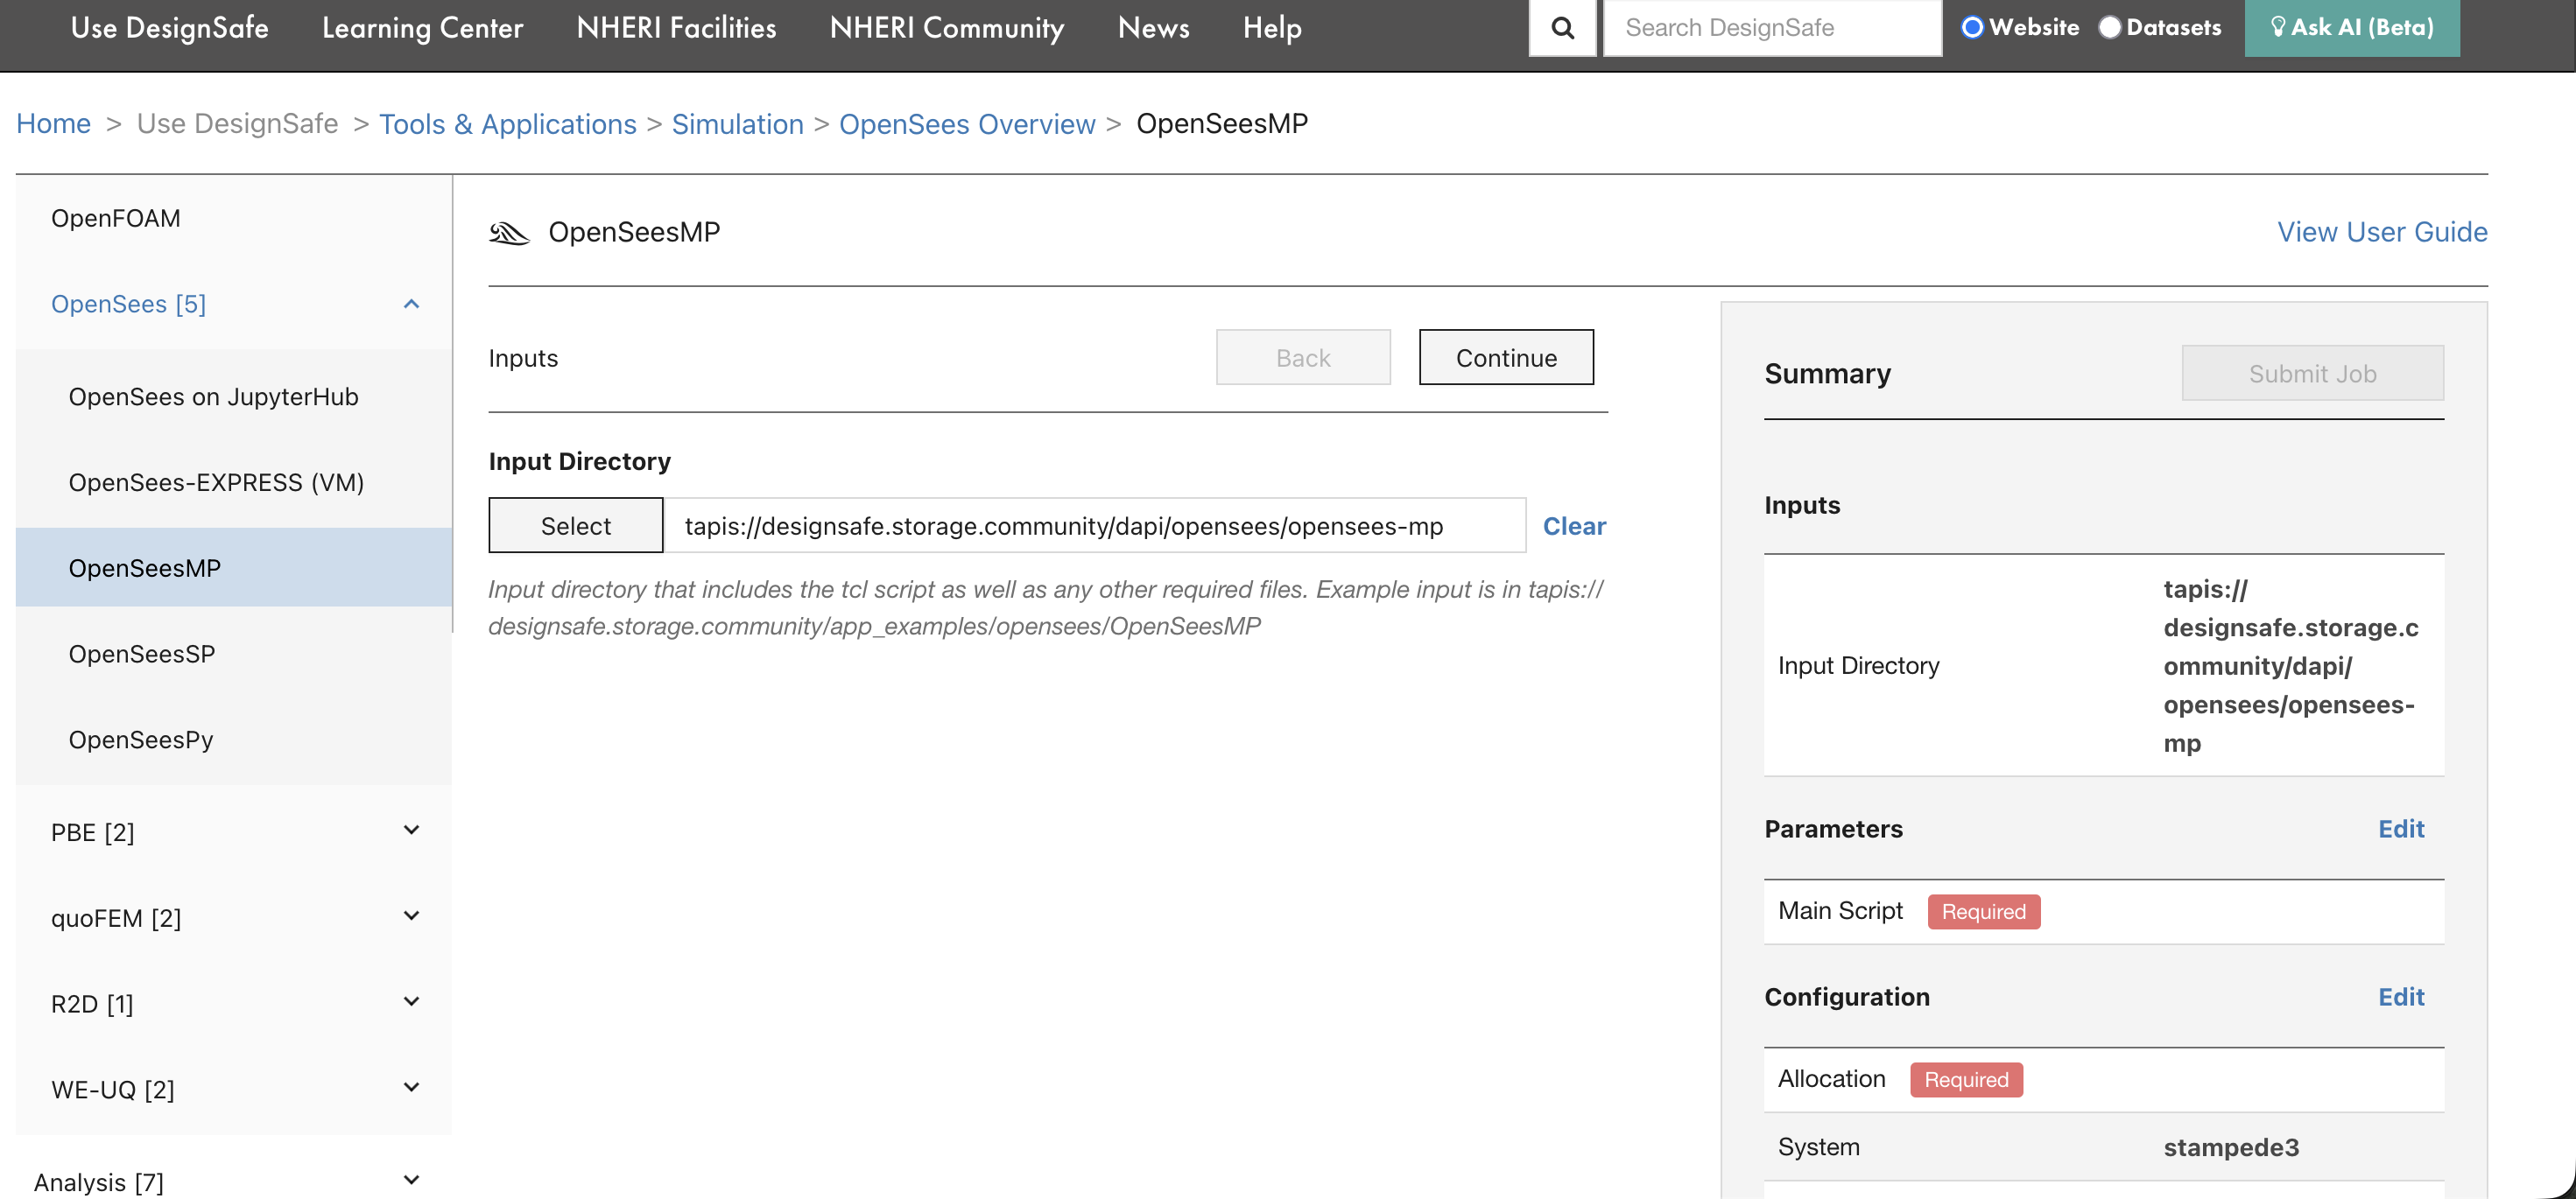Click Select for Input Directory
Screen dimensions: 2576x1199
pos(576,526)
